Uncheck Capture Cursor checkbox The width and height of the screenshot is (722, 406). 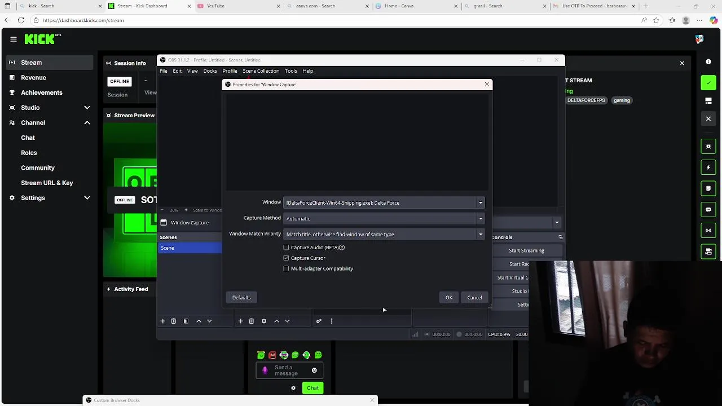point(286,258)
